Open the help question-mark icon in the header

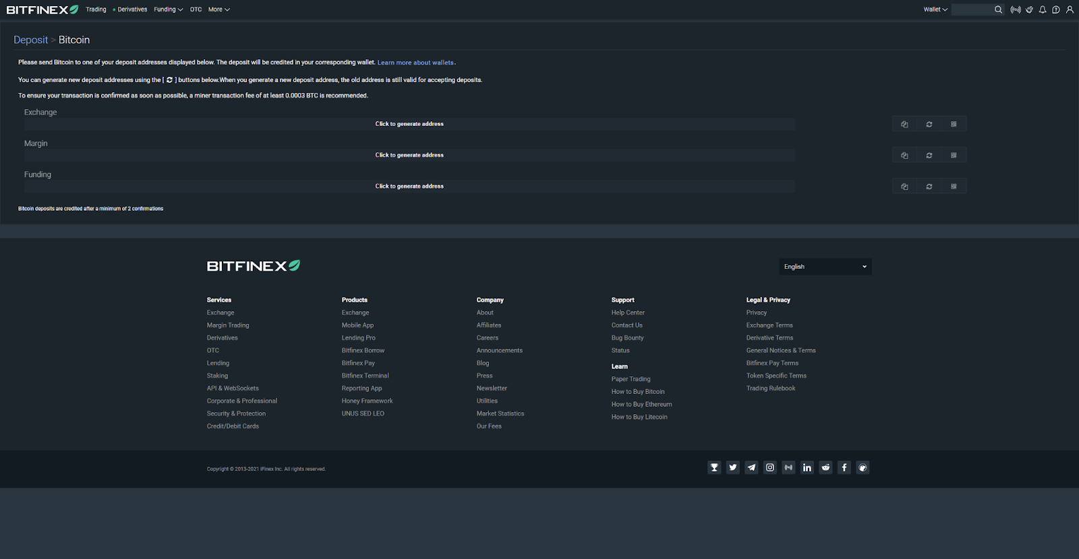(1056, 9)
